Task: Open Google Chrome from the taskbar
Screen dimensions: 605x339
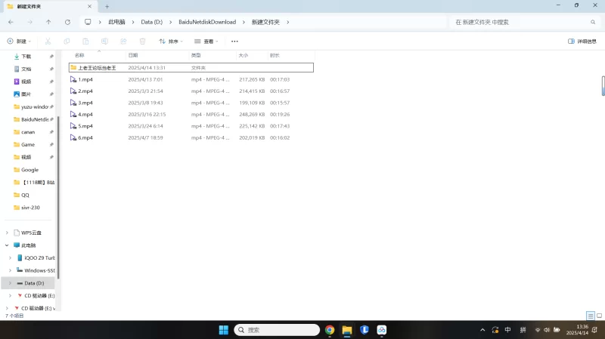Action: pos(330,330)
